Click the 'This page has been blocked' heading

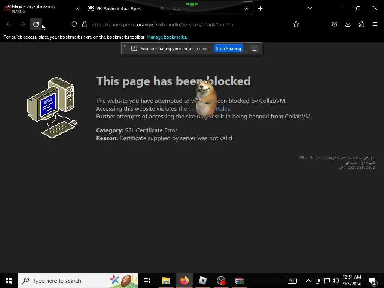pyautogui.click(x=173, y=81)
